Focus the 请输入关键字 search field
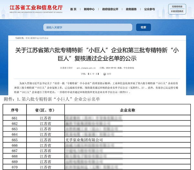Image resolution: width=194 pixels, height=170 pixels. (x=88, y=27)
